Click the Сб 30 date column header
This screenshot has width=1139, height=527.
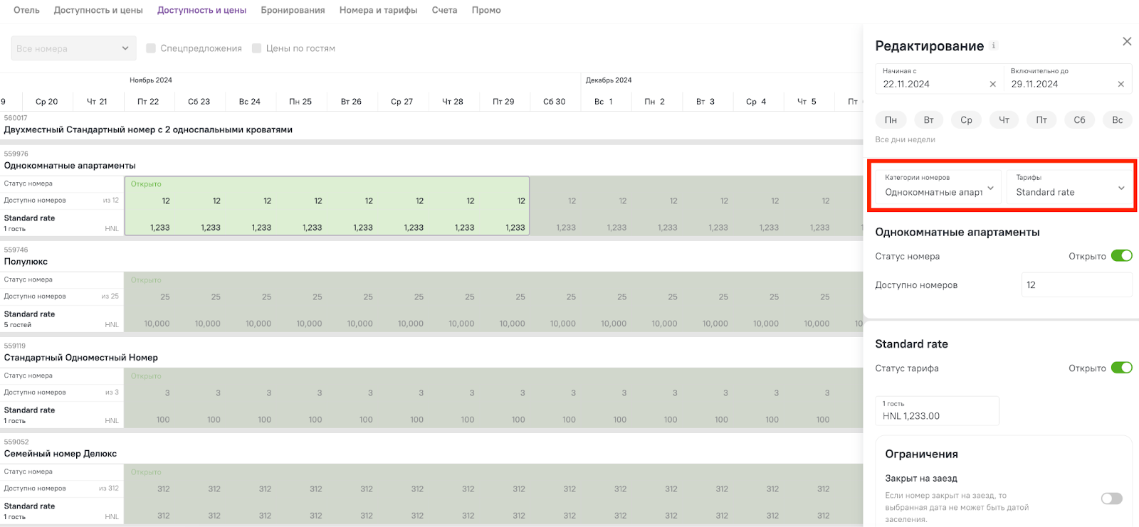point(554,102)
